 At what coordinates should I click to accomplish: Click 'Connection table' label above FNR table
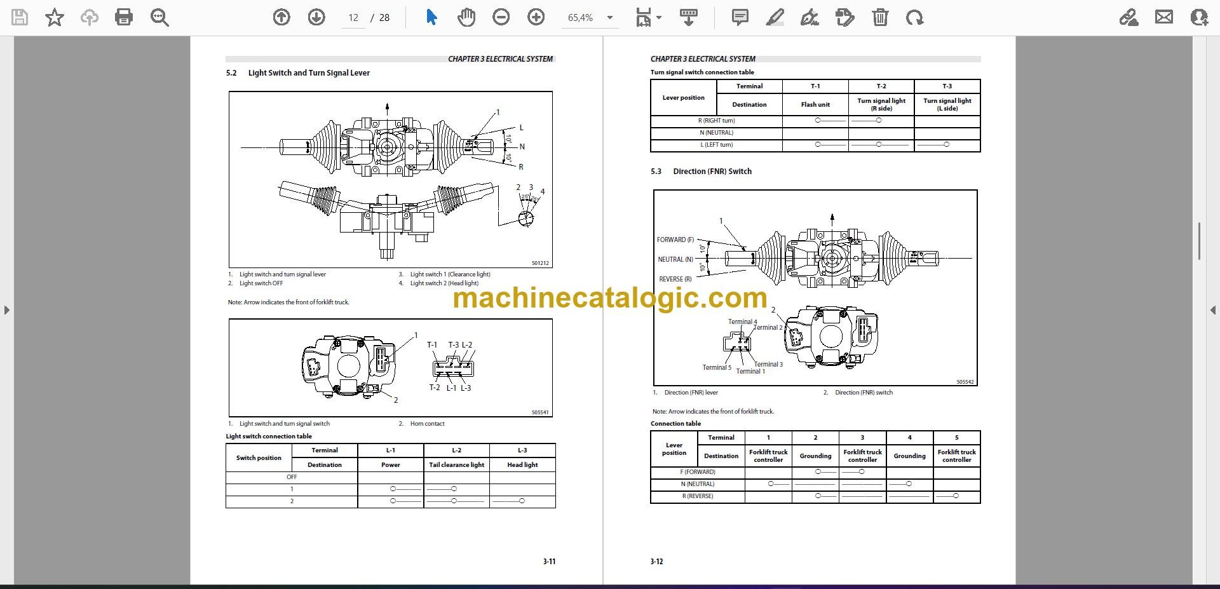pyautogui.click(x=675, y=424)
